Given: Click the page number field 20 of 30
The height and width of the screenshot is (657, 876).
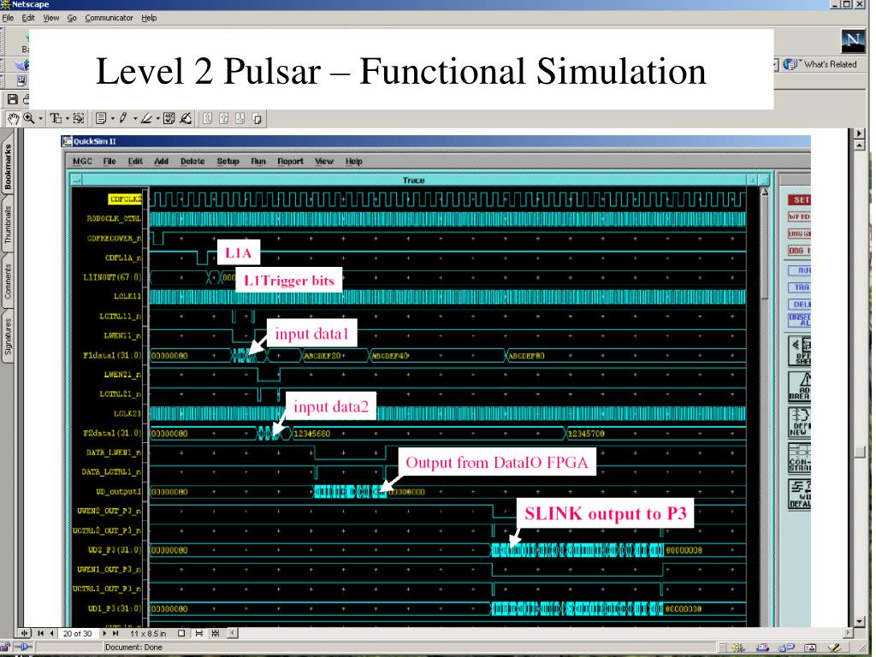Looking at the screenshot, I should click(78, 633).
